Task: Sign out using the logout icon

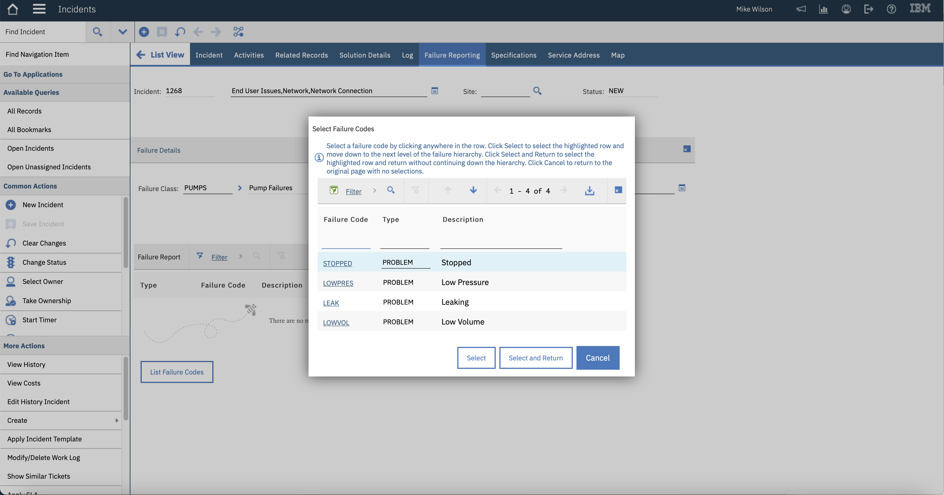Action: 869,9
